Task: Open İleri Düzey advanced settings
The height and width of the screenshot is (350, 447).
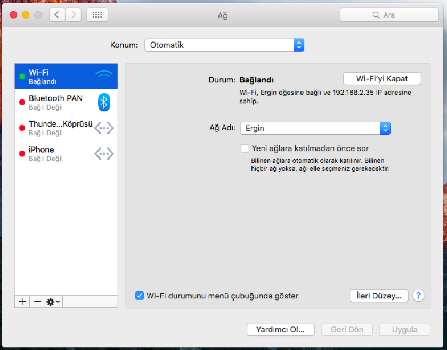Action: [379, 295]
